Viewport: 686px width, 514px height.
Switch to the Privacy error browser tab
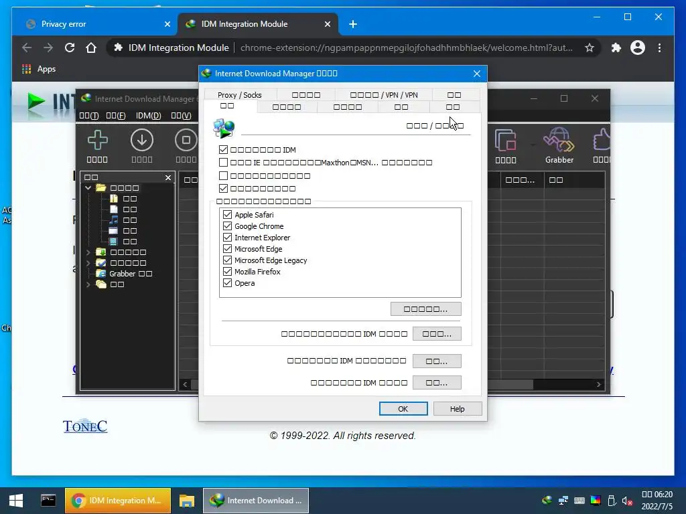96,25
